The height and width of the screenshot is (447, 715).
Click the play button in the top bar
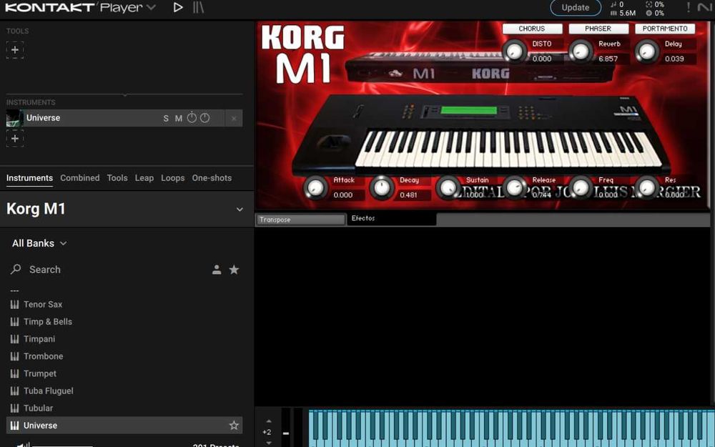(x=178, y=7)
